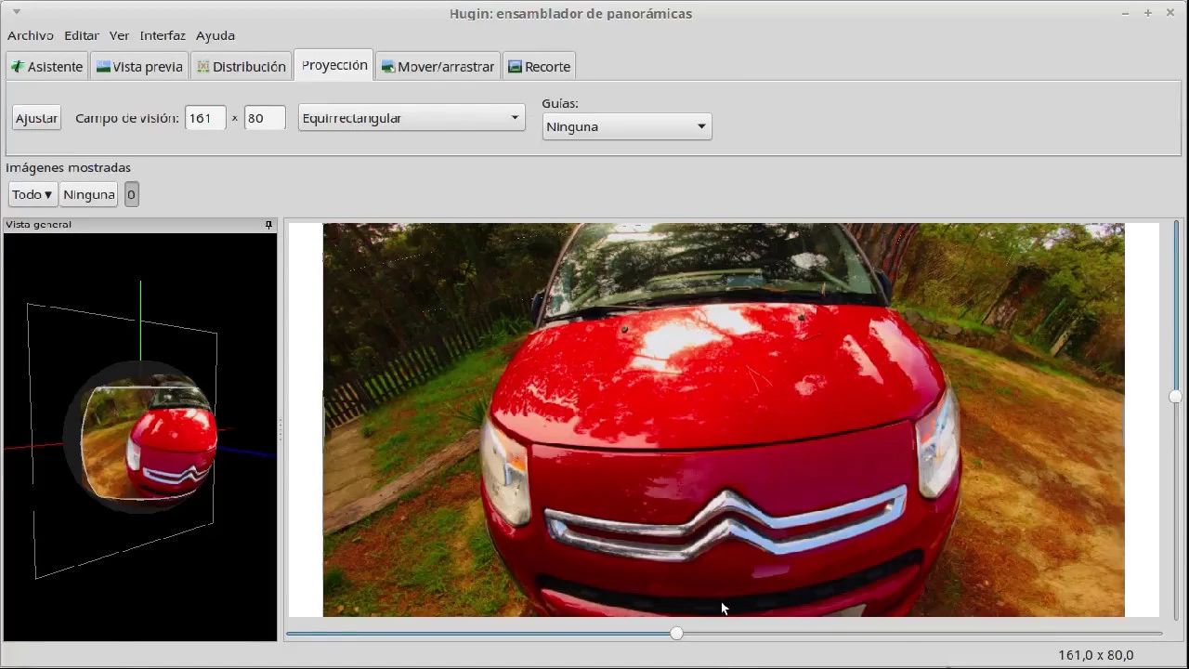Click the Vista general panel title
This screenshot has height=669, width=1189.
point(38,225)
